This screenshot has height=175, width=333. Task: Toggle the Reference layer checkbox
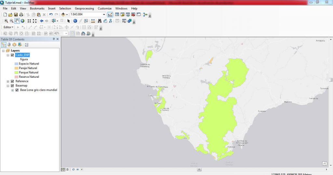[12, 81]
